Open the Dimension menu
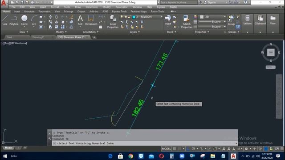This screenshot has width=285, height=160. click(92, 7)
